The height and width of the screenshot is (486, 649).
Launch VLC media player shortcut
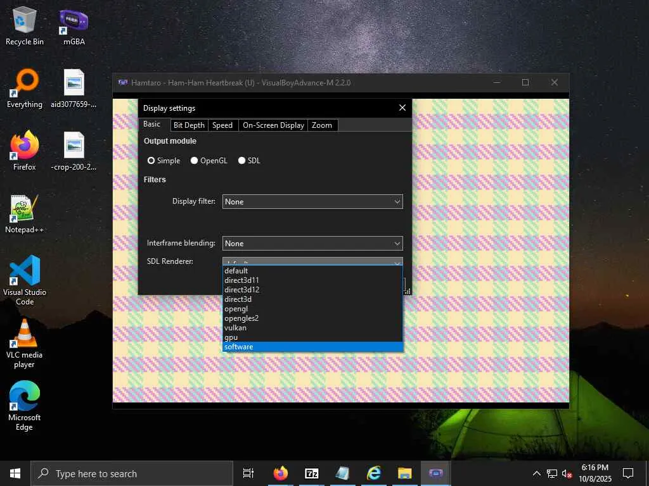25,344
